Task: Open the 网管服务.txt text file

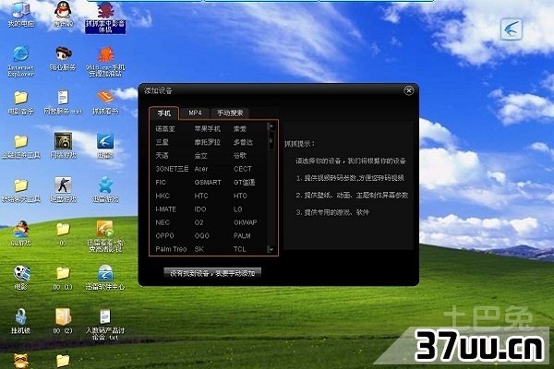Action: [63, 102]
